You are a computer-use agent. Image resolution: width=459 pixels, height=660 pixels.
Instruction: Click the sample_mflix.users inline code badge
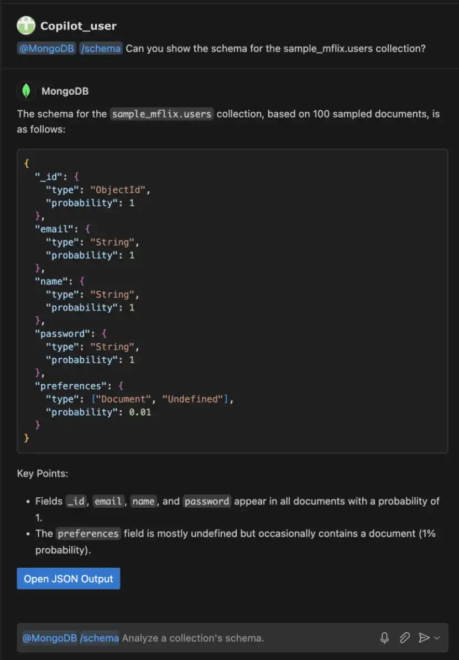point(161,114)
